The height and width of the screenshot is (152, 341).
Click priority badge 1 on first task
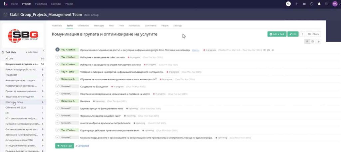pos(57,50)
